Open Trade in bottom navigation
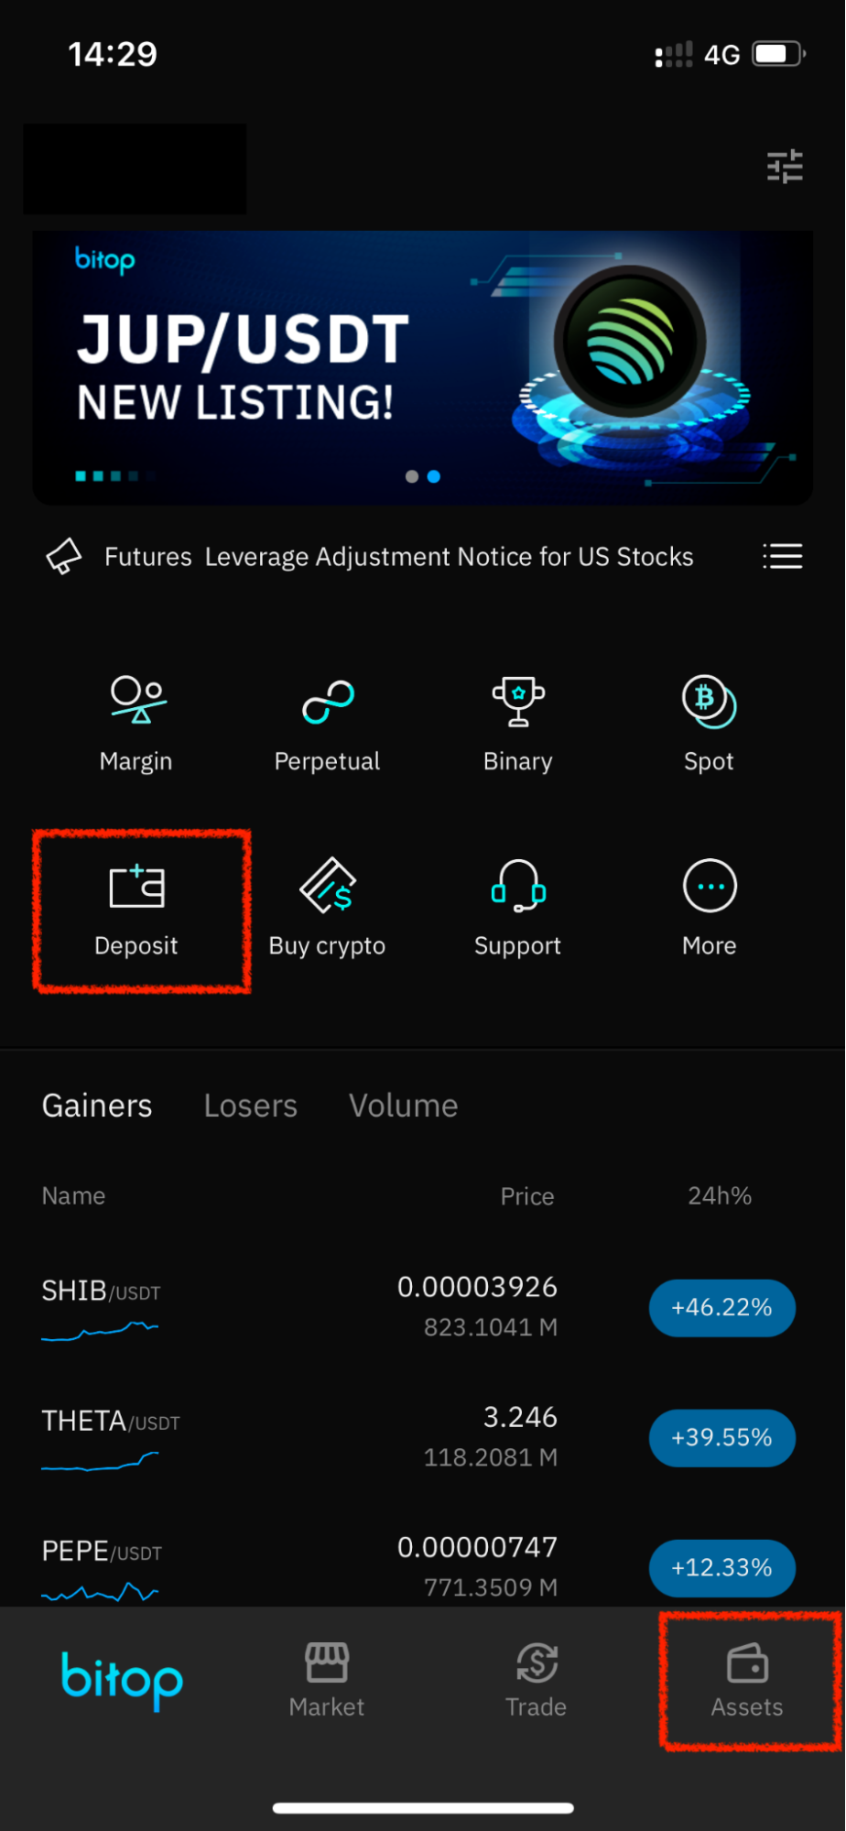 tap(537, 1680)
